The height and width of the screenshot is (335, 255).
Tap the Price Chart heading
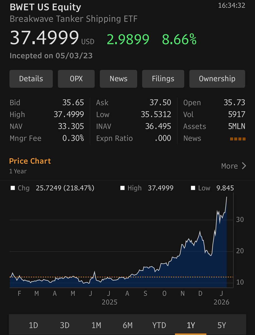pos(30,161)
